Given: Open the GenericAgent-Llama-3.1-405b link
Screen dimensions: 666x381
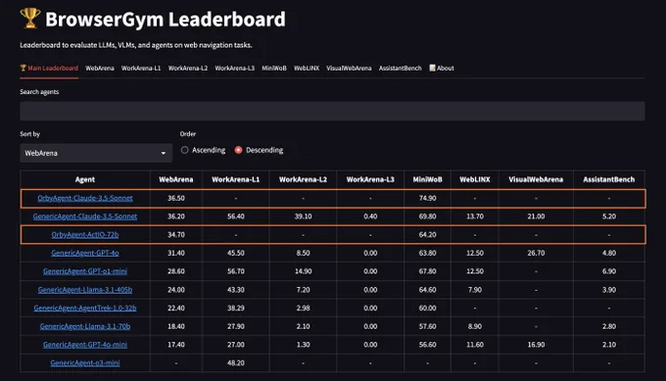Looking at the screenshot, I should click(x=85, y=290).
